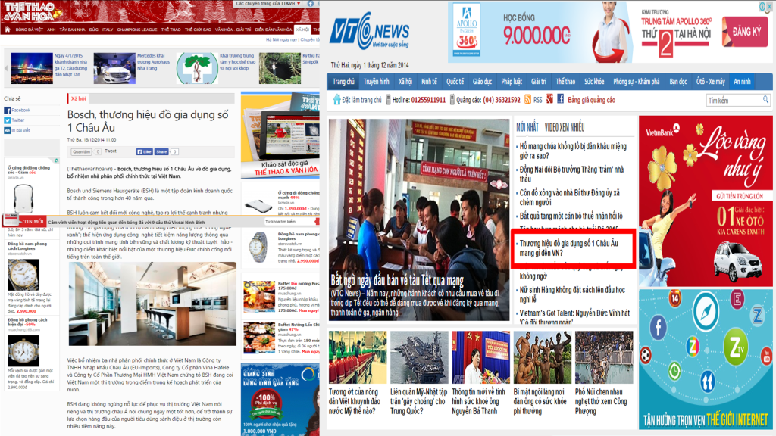
Task: Click the Tweet button
Action: 111,151
